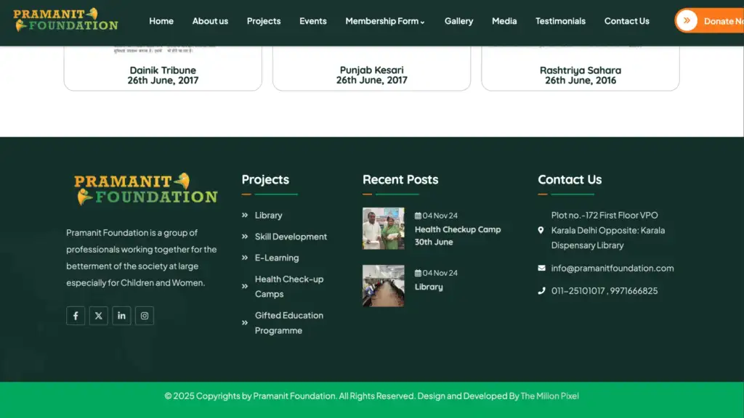Screen dimensions: 744x418
Task: Open Pramanit Foundation's Facebook page
Action: point(75,315)
